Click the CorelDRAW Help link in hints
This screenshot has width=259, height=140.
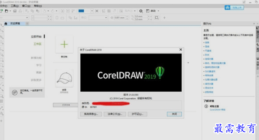pos(217,110)
